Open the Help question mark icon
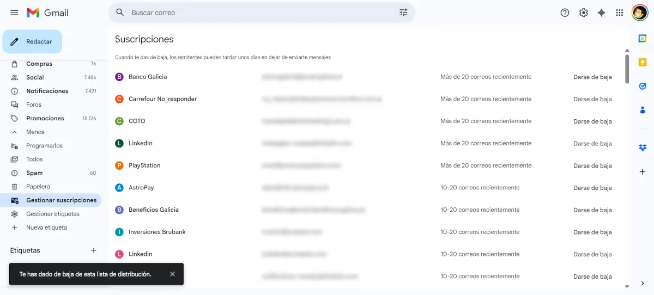This screenshot has width=654, height=295. coord(565,13)
